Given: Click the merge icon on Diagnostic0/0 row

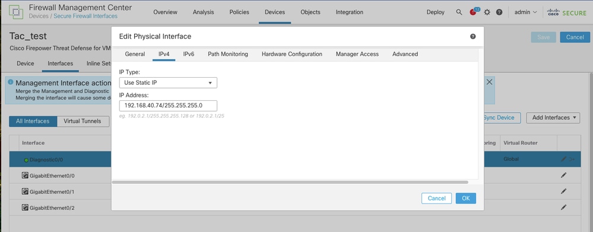Looking at the screenshot, I should coord(572,160).
